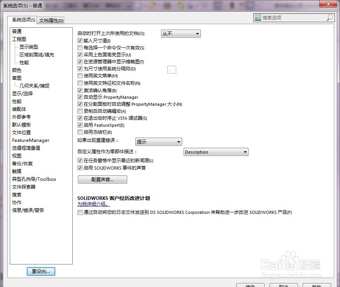Select 区域剖面线/填充 tree item
Viewport: 340px width, 287px height.
[37, 54]
